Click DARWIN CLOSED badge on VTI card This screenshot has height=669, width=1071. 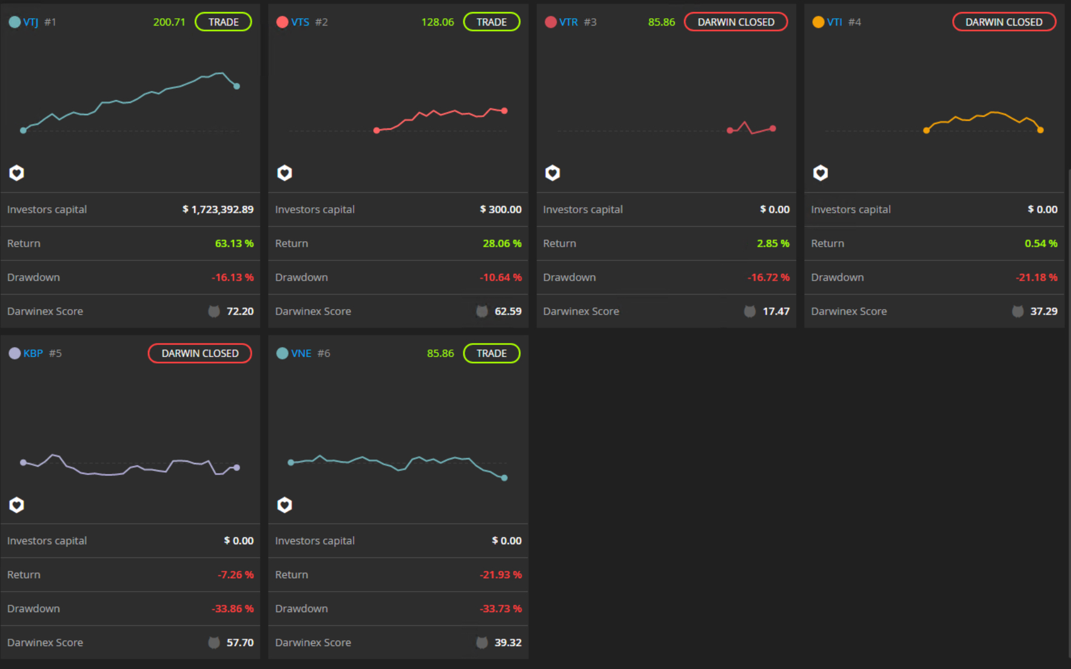[x=1004, y=22]
